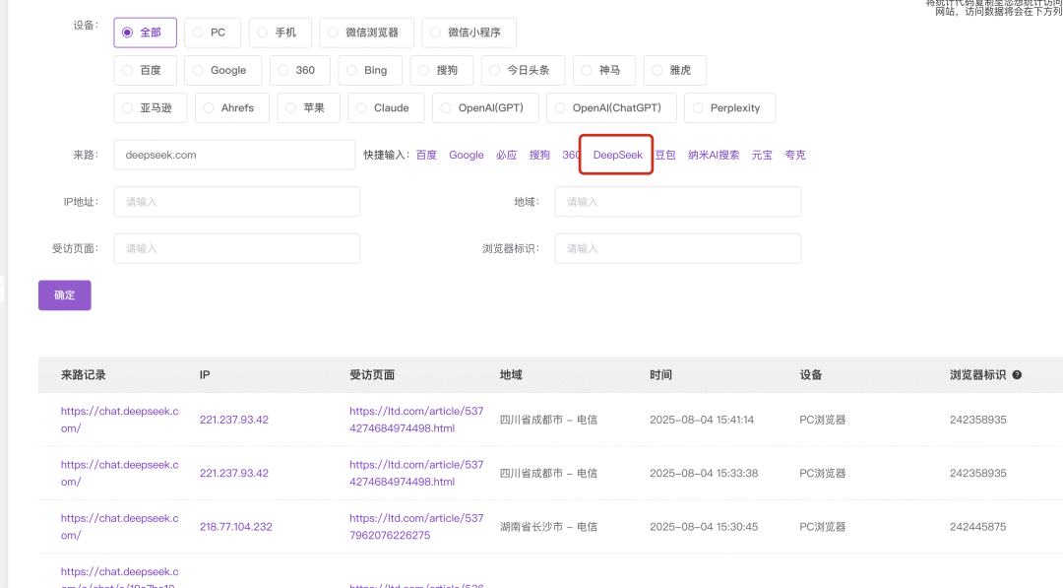
Task: Open IP link 218.77.104.232
Action: point(235,527)
